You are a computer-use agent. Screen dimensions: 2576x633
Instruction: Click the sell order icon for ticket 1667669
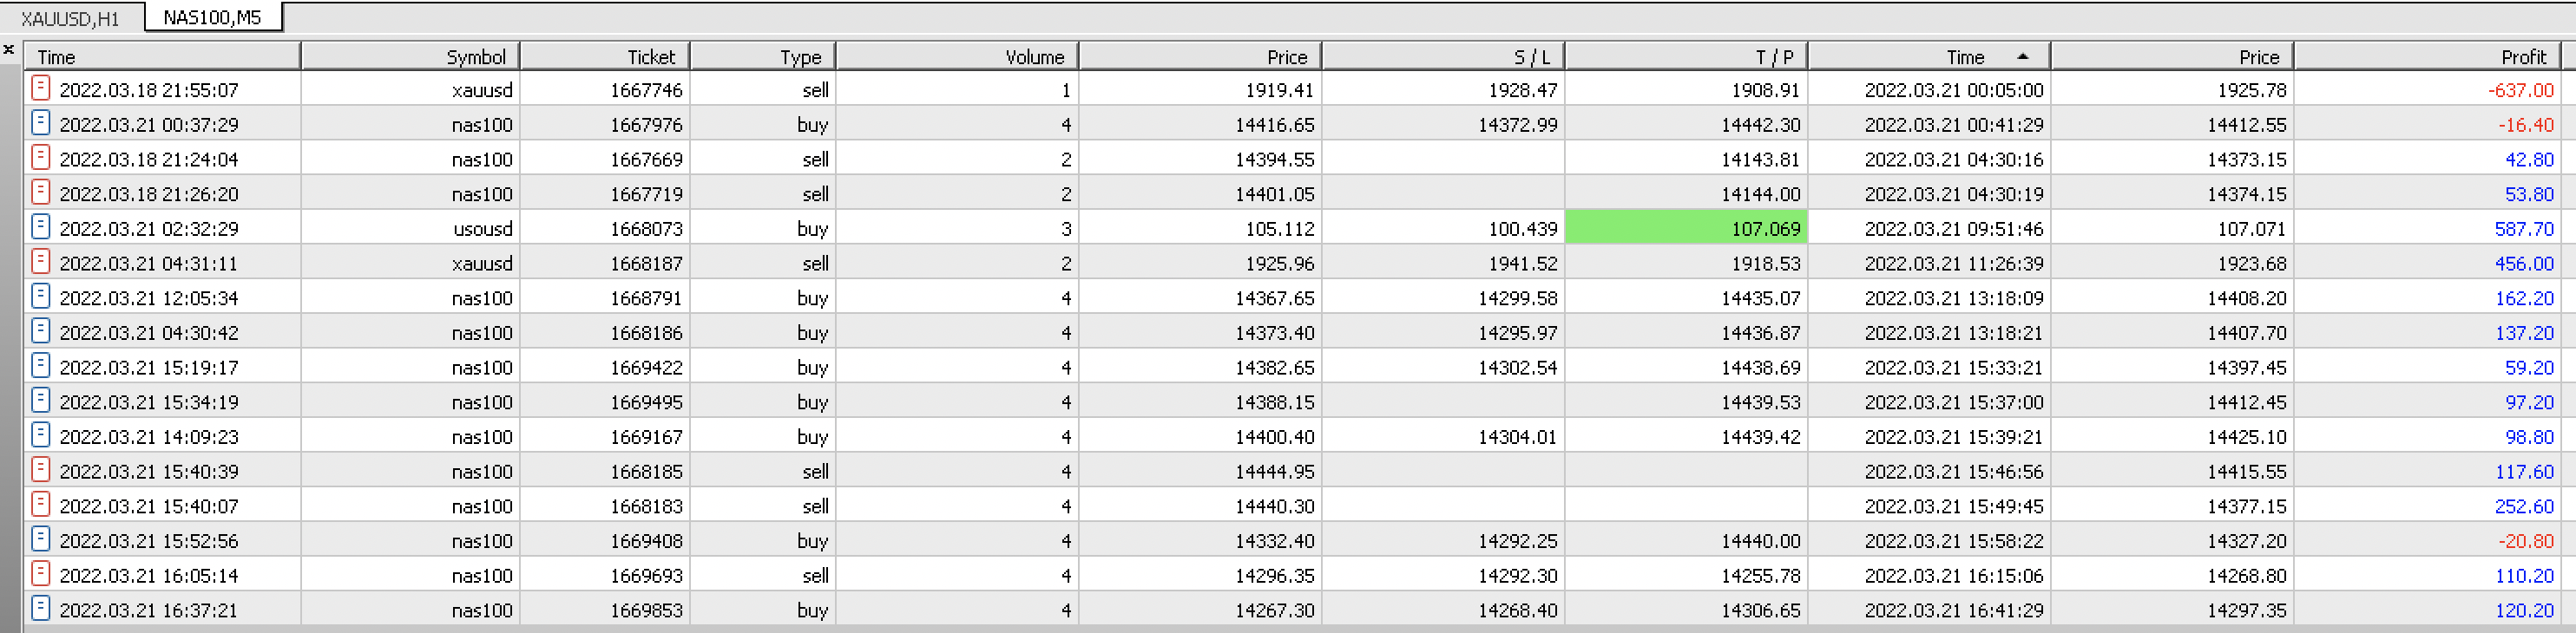tap(41, 159)
